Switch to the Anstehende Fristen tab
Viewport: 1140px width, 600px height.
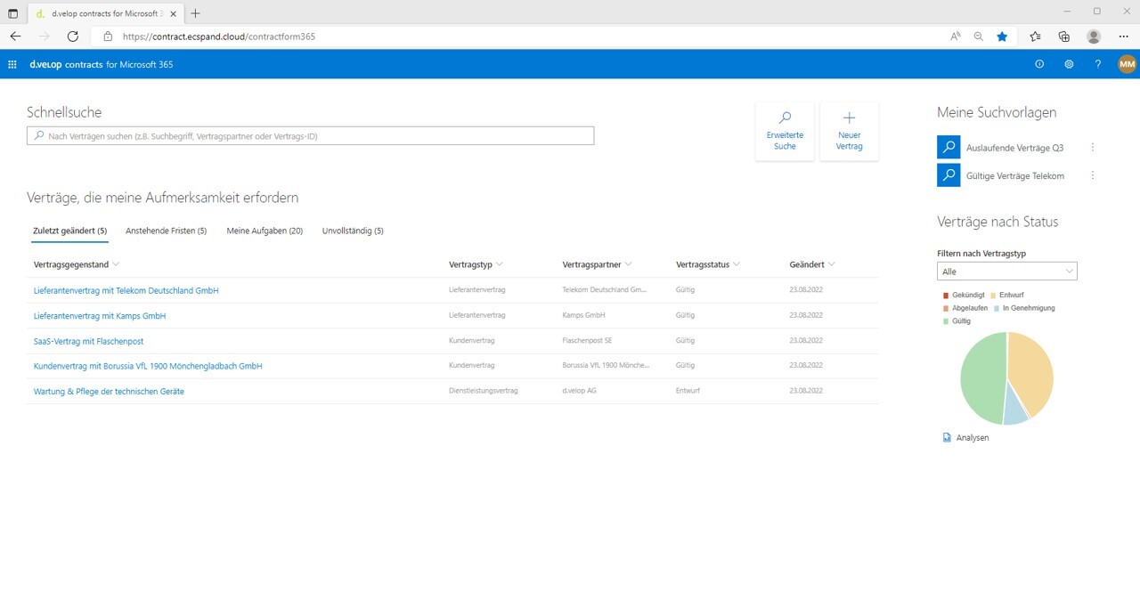[x=166, y=230]
